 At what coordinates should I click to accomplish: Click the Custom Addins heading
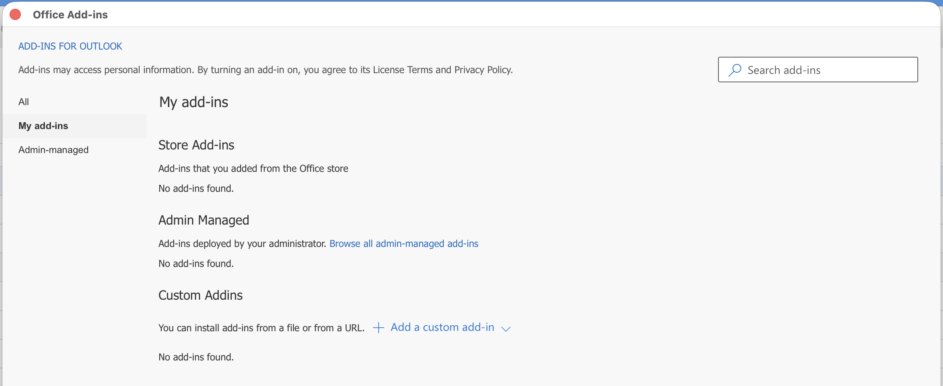pos(201,295)
